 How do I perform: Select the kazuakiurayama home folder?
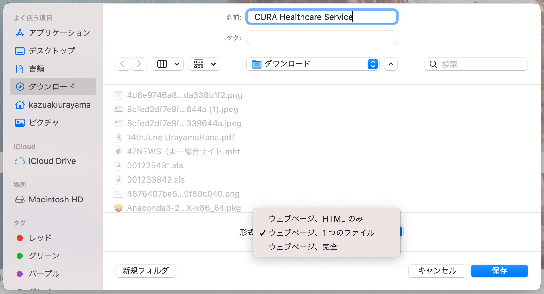point(60,104)
